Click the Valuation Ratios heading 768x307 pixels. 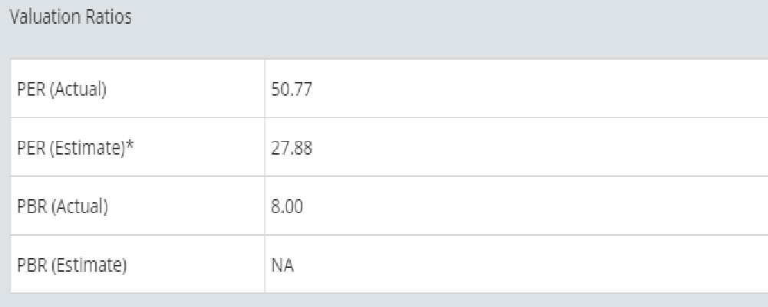[71, 18]
